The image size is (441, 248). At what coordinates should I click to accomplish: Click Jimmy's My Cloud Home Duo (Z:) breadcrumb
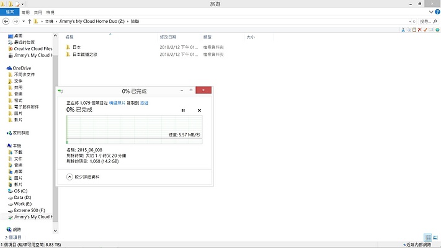pos(92,21)
